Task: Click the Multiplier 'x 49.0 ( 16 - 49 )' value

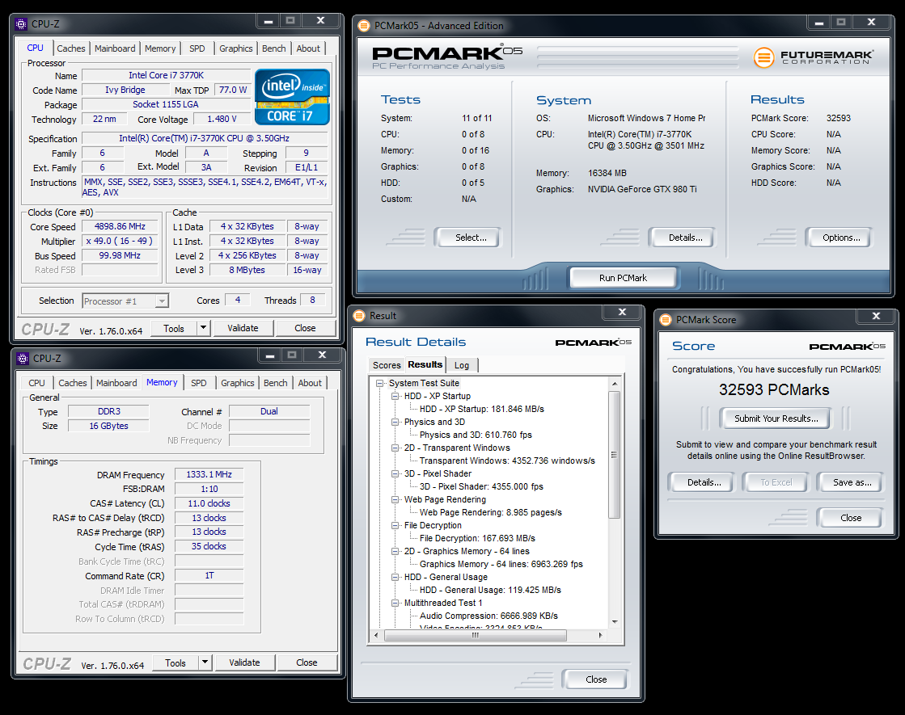Action: 120,241
